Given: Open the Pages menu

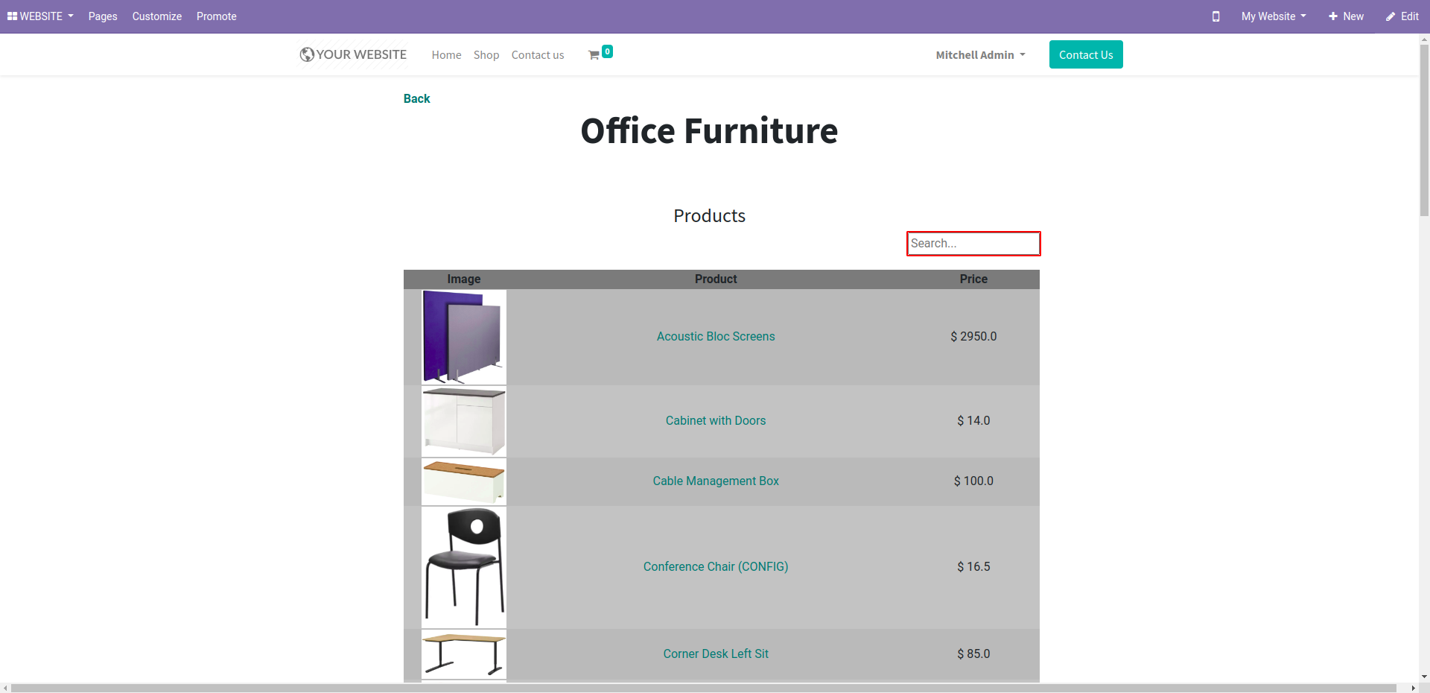Looking at the screenshot, I should coord(103,16).
